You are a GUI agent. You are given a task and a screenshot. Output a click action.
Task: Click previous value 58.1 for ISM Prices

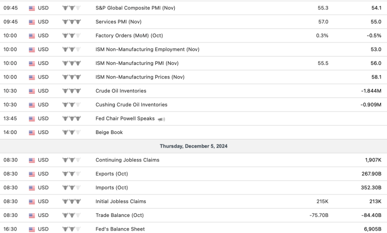click(x=377, y=77)
